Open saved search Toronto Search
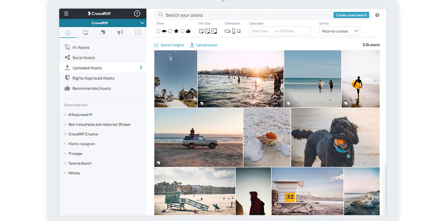Image resolution: width=445 pixels, height=221 pixels. click(x=80, y=163)
